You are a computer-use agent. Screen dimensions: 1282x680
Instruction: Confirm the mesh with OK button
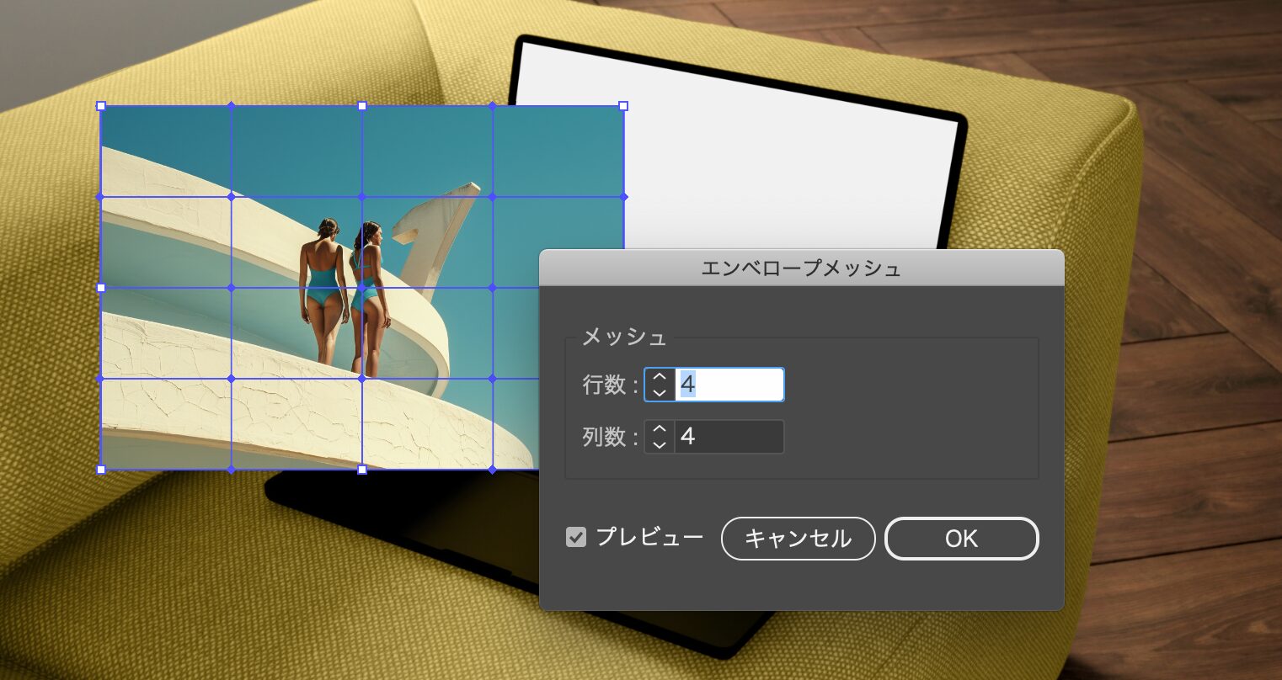tap(961, 539)
